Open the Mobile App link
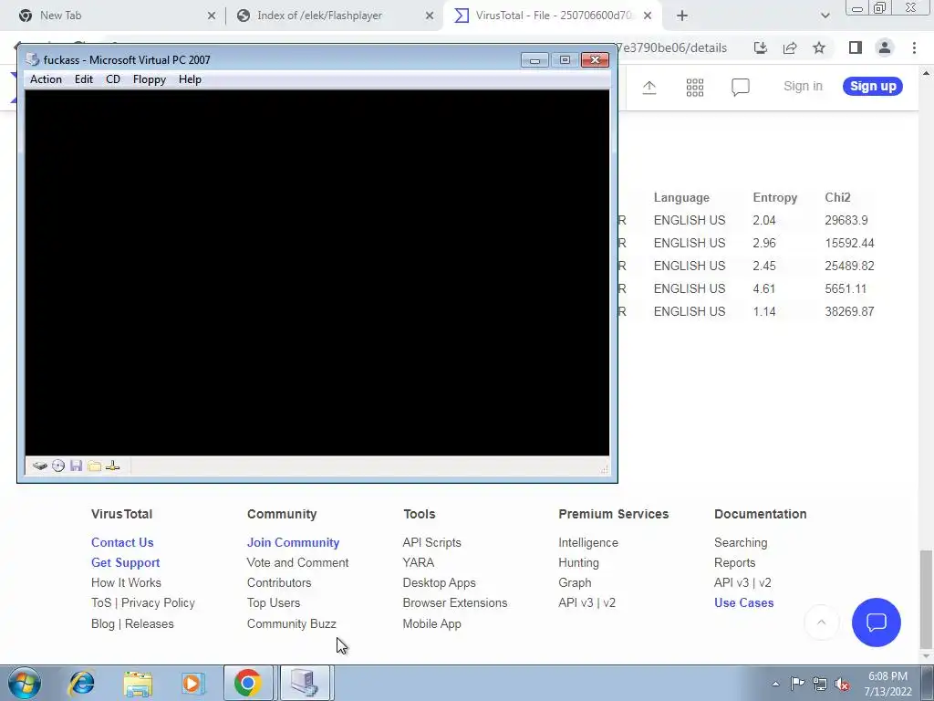The width and height of the screenshot is (934, 701). tap(431, 624)
